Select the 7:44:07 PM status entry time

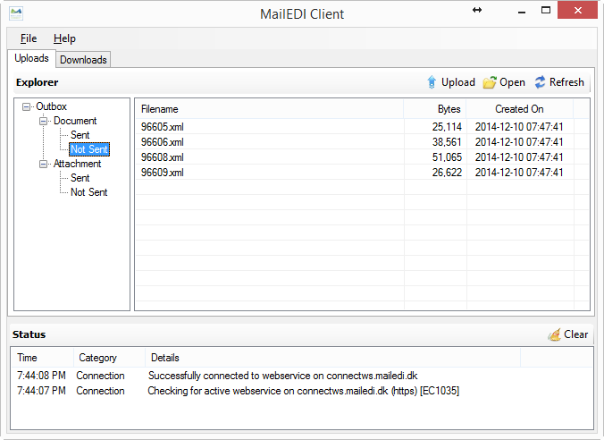click(41, 391)
